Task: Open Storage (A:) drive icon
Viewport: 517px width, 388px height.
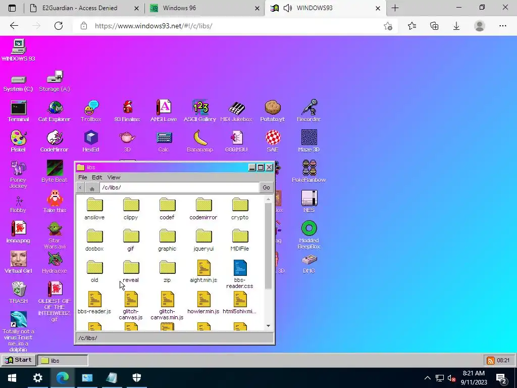Action: click(55, 81)
